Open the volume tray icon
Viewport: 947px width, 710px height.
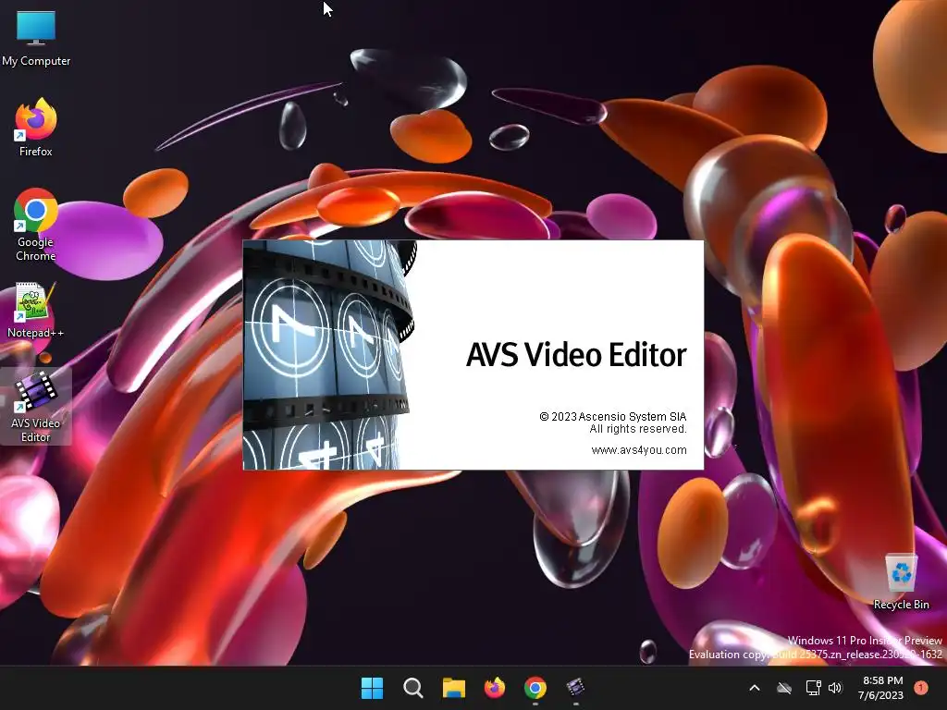coord(835,688)
